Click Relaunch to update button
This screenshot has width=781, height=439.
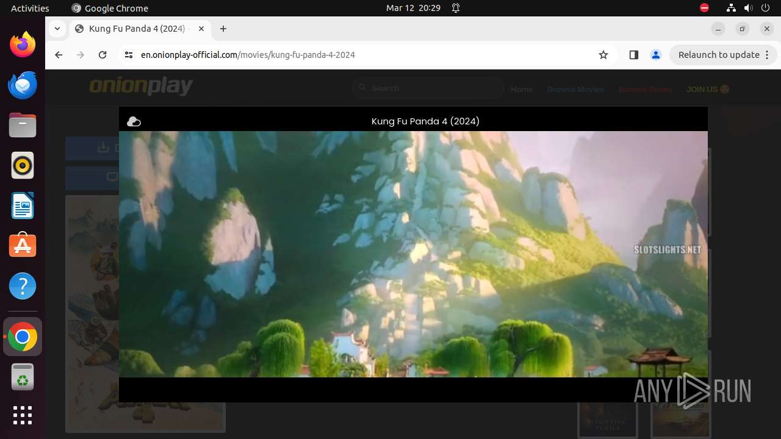(719, 55)
